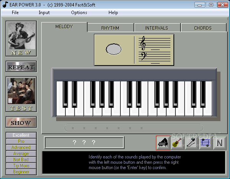
Task: Close the Ear Power window
Action: coord(222,5)
